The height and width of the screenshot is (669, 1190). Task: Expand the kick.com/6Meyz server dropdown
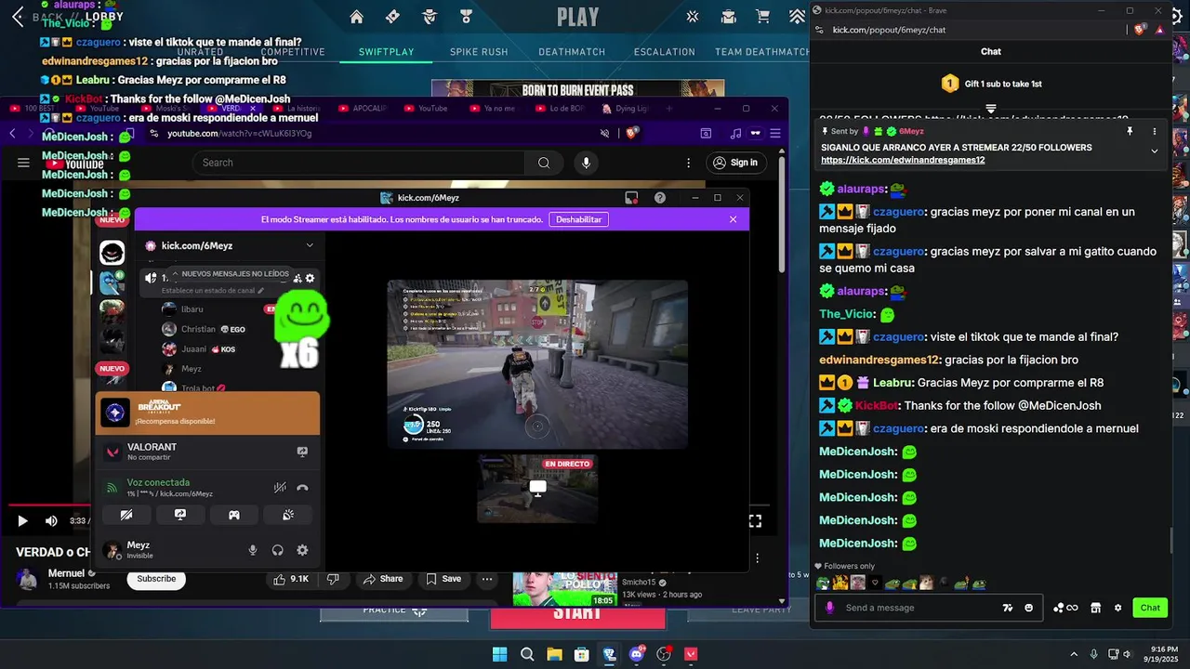(310, 245)
